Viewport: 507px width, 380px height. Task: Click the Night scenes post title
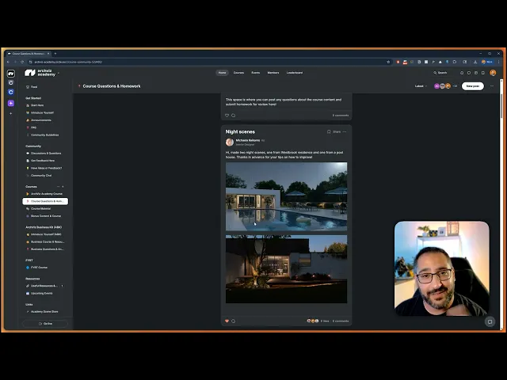point(240,131)
